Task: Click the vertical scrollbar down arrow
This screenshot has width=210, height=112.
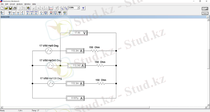Action: [208, 105]
